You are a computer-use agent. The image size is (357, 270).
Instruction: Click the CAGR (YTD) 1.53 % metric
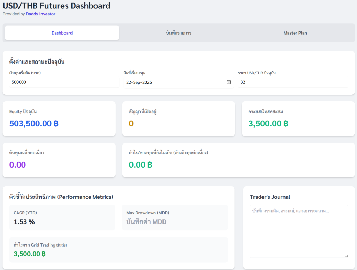[24, 222]
